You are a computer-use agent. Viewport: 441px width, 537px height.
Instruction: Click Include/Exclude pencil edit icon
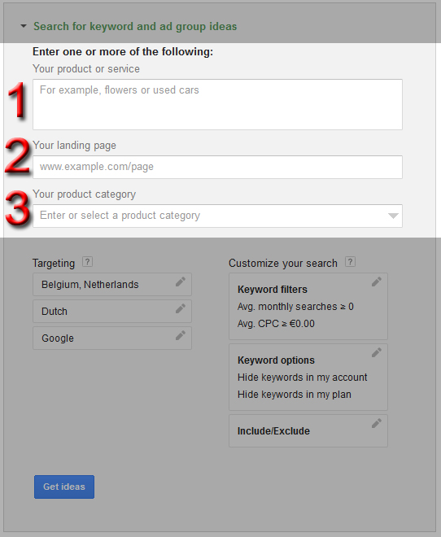pyautogui.click(x=376, y=423)
